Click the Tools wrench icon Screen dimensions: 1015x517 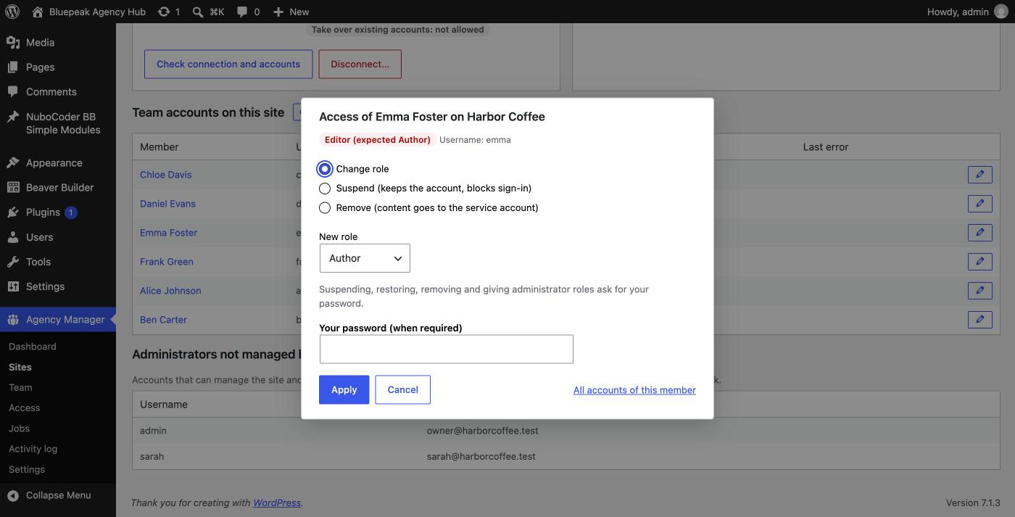(13, 262)
